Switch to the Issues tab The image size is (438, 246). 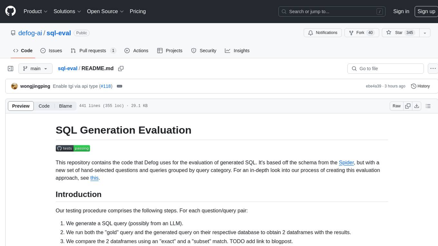tap(51, 51)
